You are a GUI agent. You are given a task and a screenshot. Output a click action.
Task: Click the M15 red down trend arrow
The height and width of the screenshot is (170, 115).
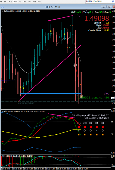[x=79, y=127]
